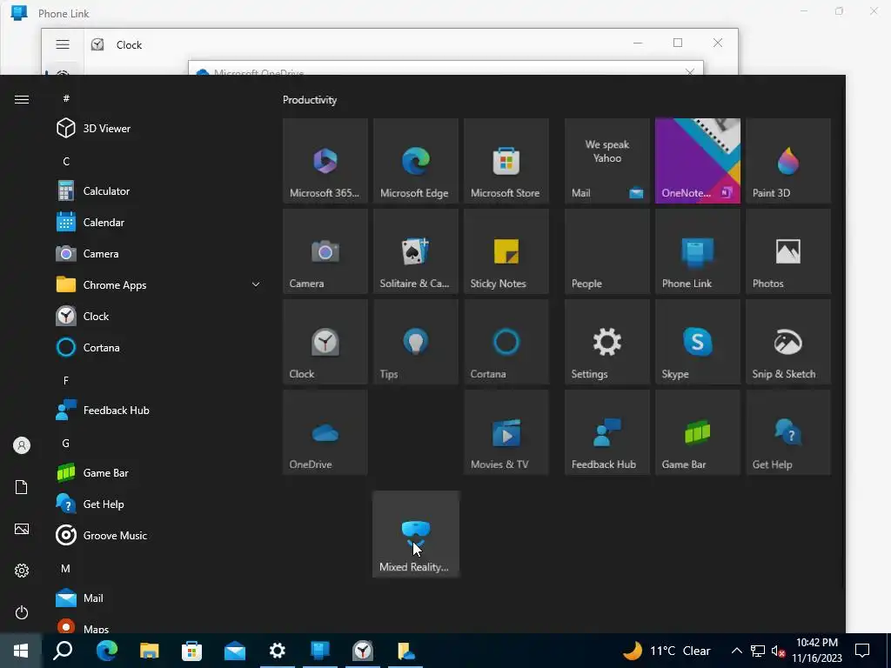
Task: Open the user account button
Action: point(22,445)
